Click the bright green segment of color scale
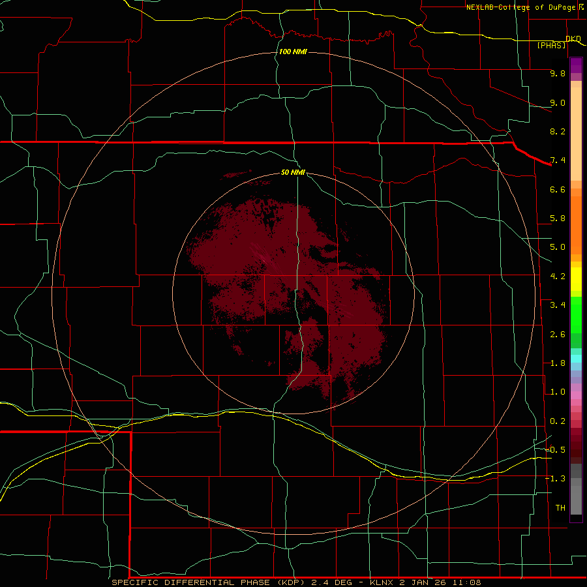Image resolution: width=587 pixels, height=587 pixels. point(576,315)
